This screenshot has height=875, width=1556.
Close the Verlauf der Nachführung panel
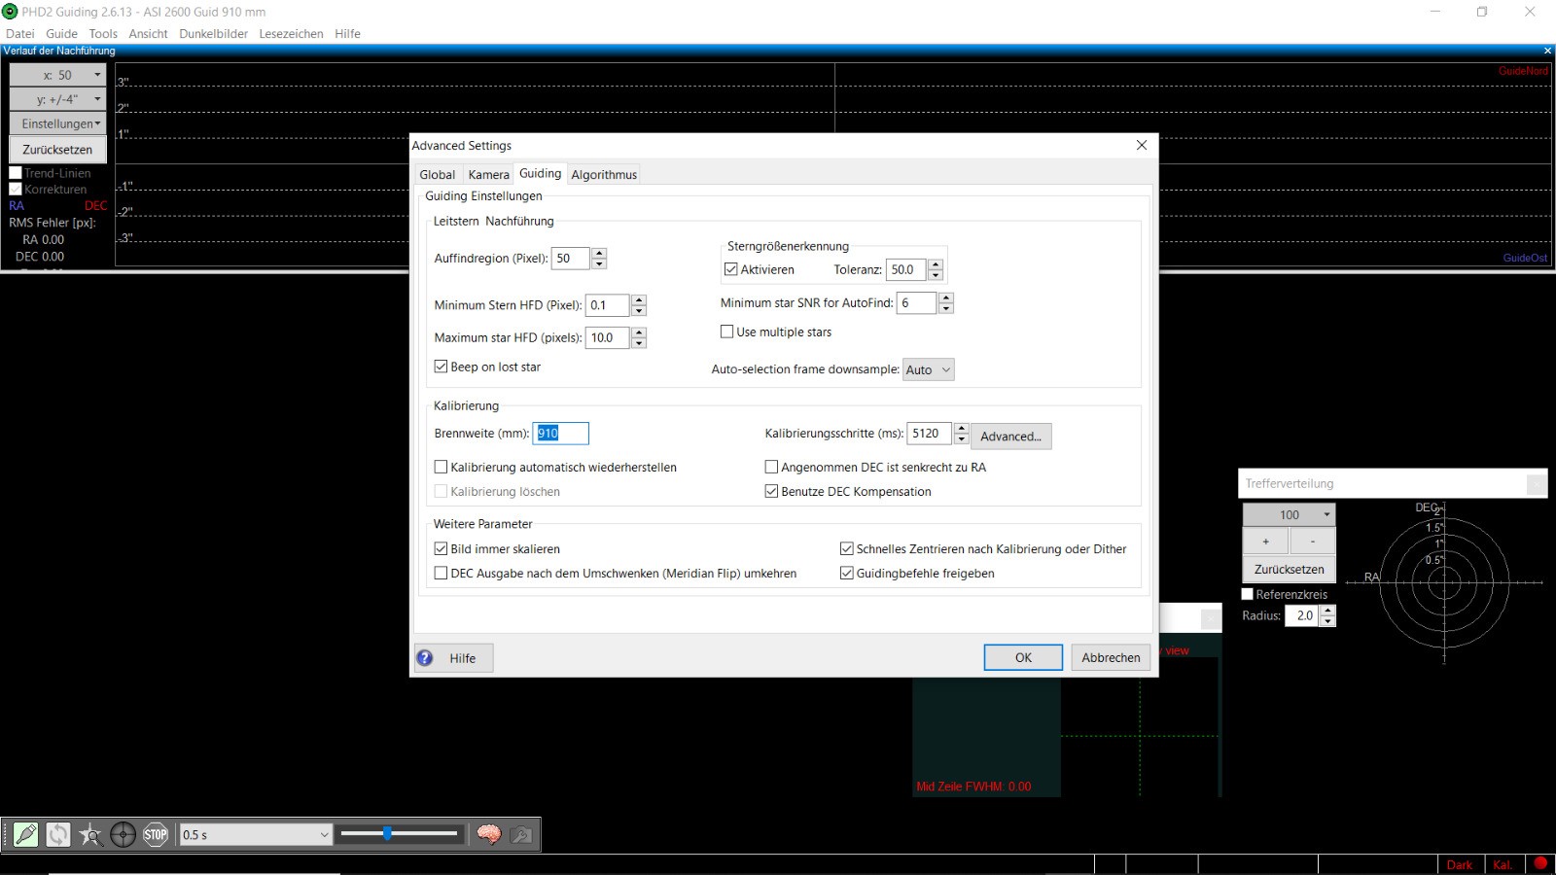click(1547, 51)
